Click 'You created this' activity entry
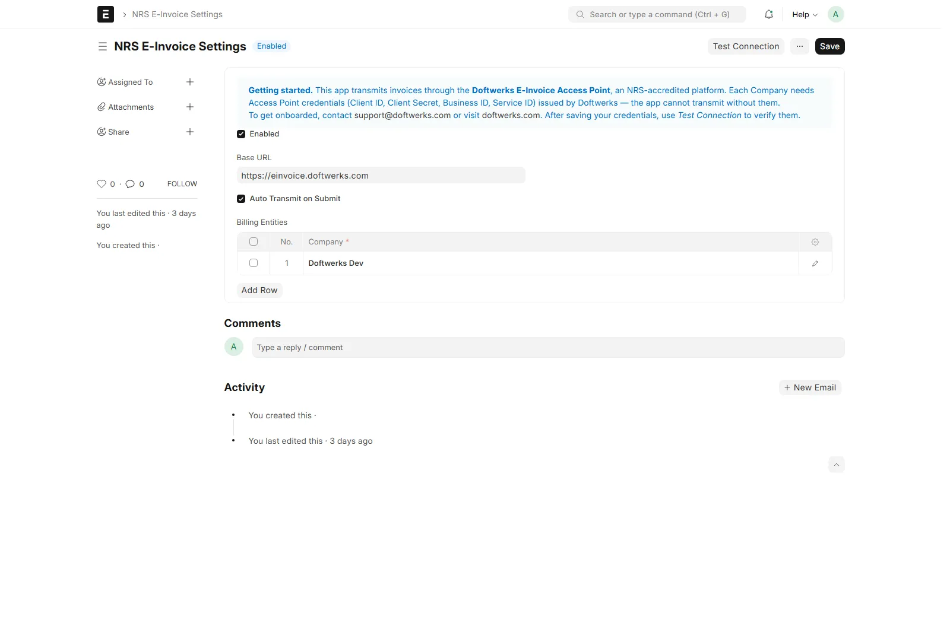950x623 pixels. click(x=282, y=415)
